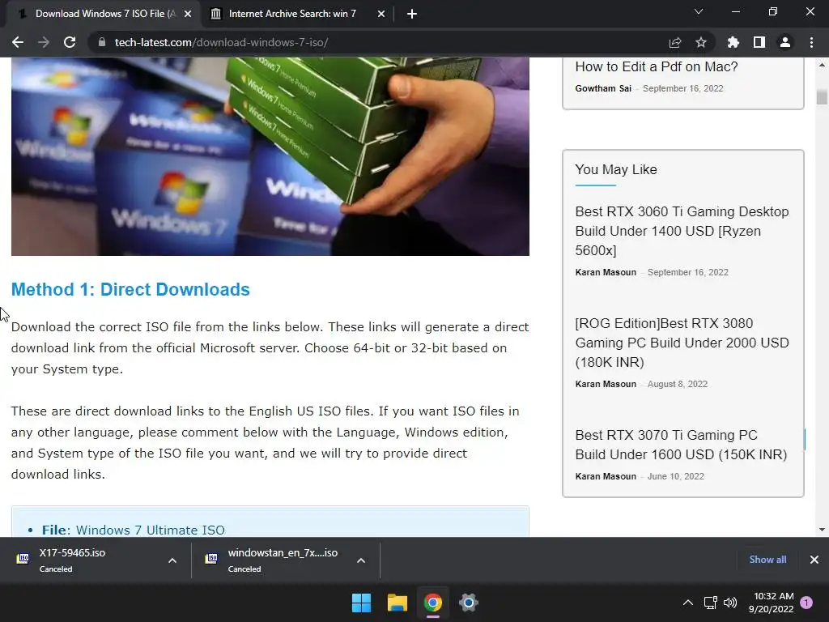Go back to the previous page
The image size is (829, 622).
coord(18,42)
